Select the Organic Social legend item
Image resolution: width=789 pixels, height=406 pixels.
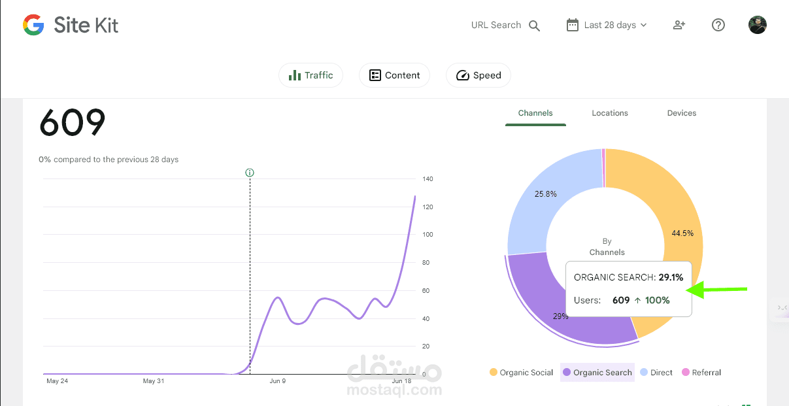click(x=522, y=373)
